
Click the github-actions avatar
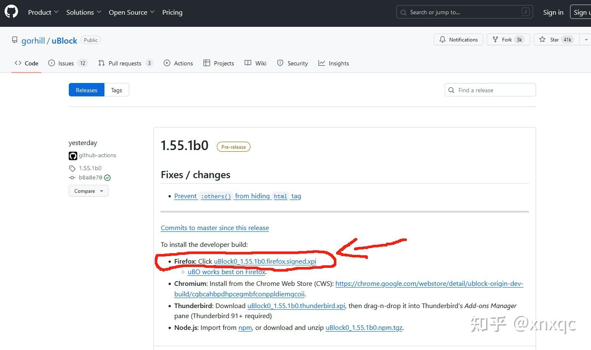coord(73,156)
